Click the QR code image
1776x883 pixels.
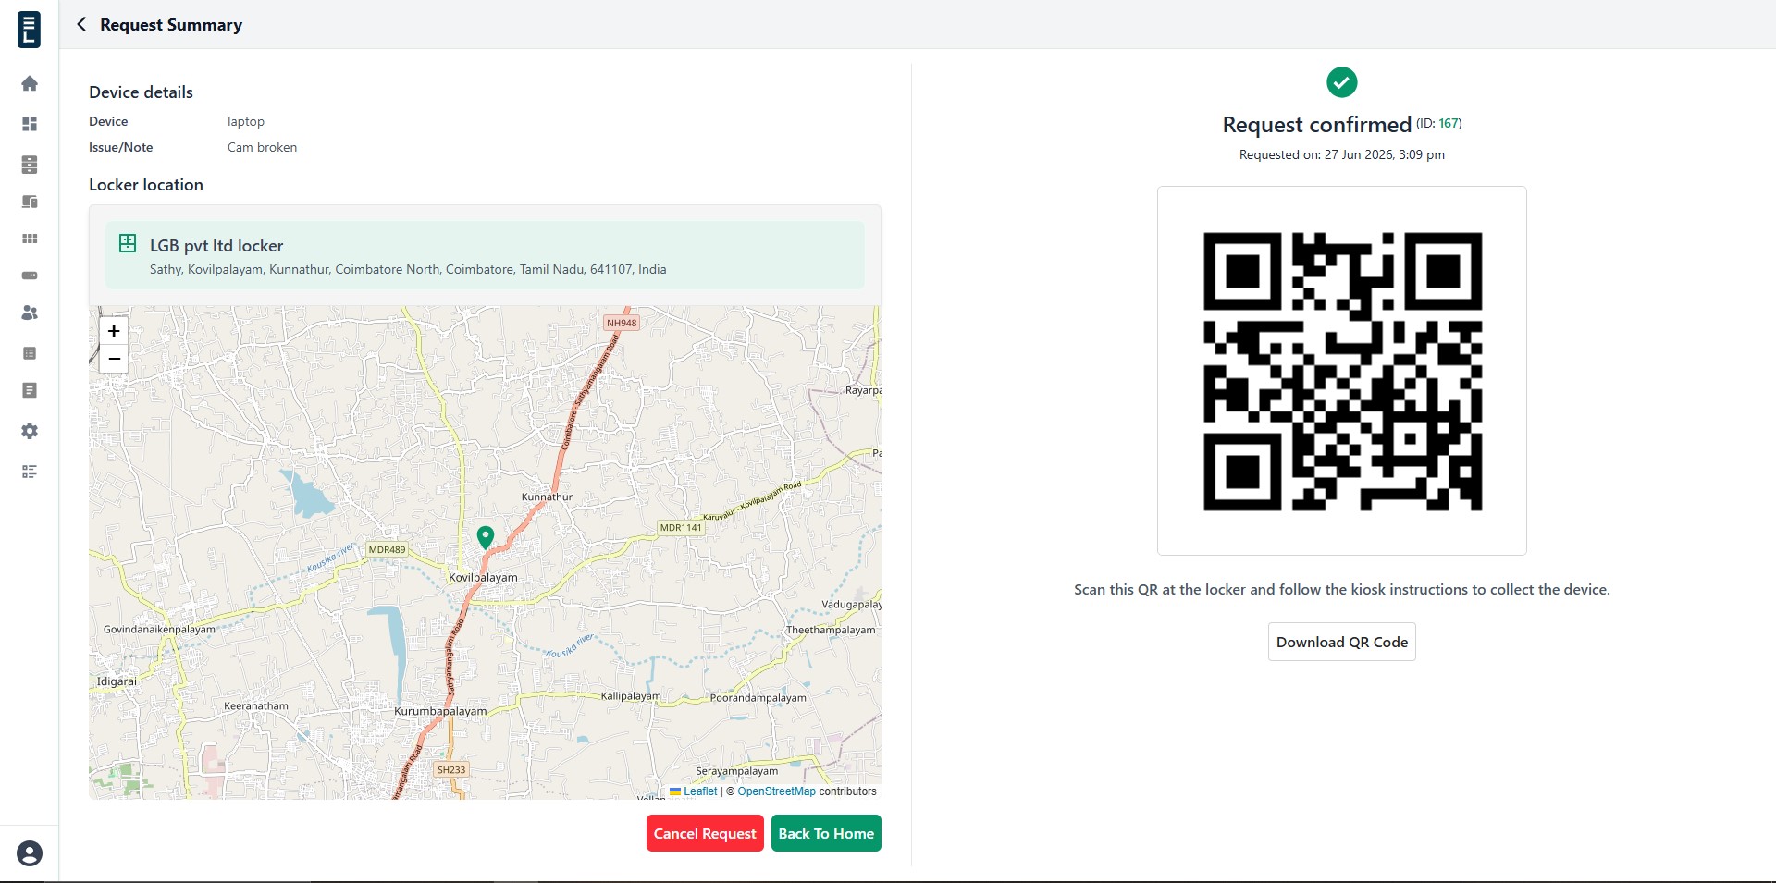pos(1342,371)
